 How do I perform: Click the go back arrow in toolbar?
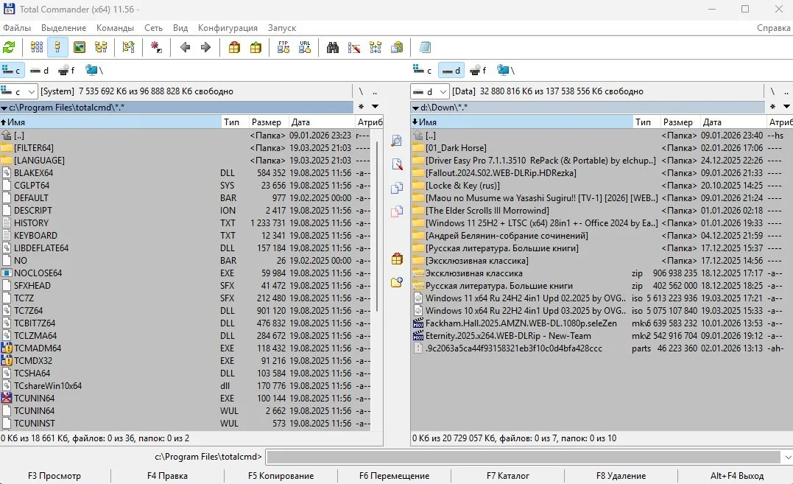[x=185, y=47]
